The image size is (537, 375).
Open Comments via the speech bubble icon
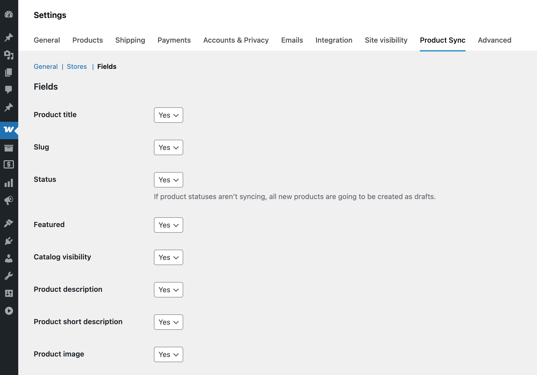click(x=9, y=89)
